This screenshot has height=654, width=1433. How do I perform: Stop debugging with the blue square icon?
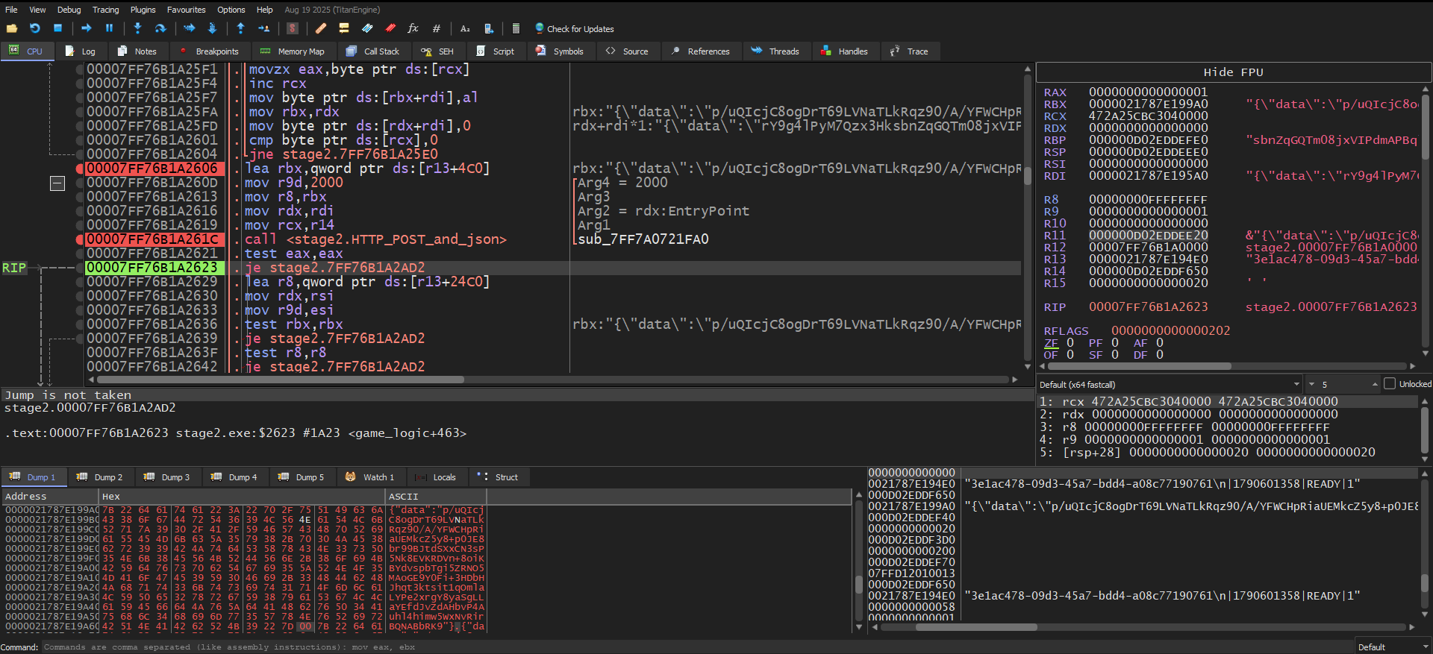pyautogui.click(x=57, y=28)
